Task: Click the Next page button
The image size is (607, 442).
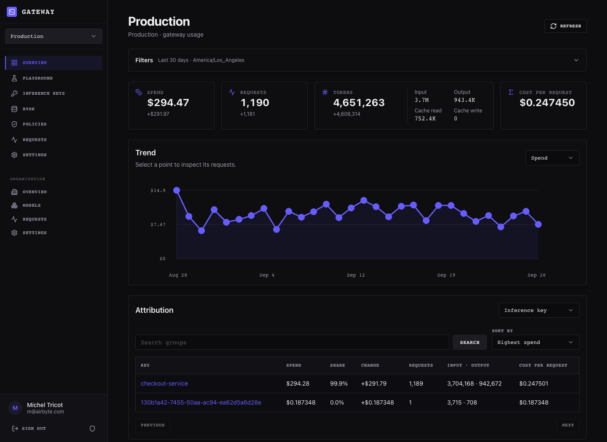Action: [x=568, y=425]
